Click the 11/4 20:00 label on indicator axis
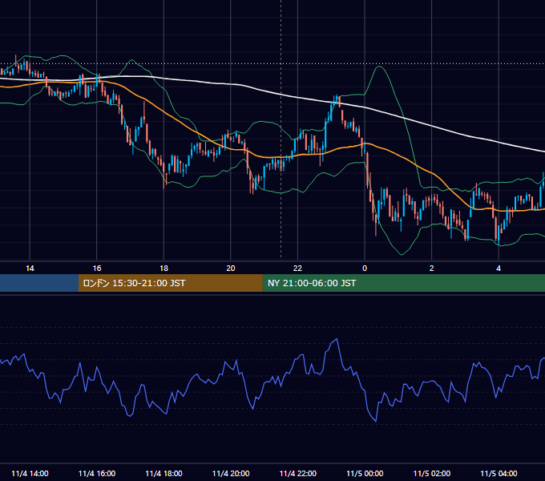This screenshot has width=545, height=481. 231,473
